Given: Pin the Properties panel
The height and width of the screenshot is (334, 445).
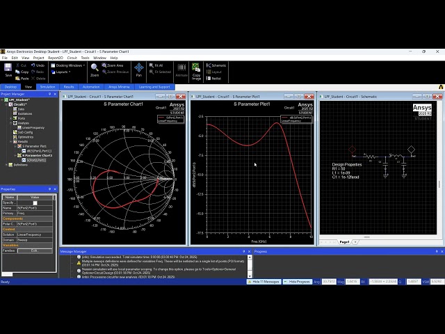Looking at the screenshot, I should coord(49,189).
